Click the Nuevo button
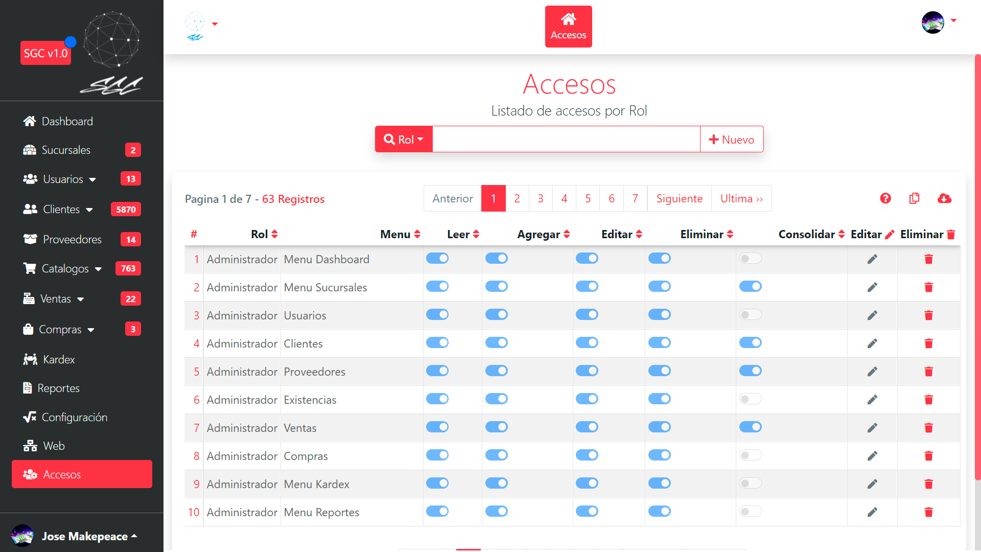 tap(731, 140)
